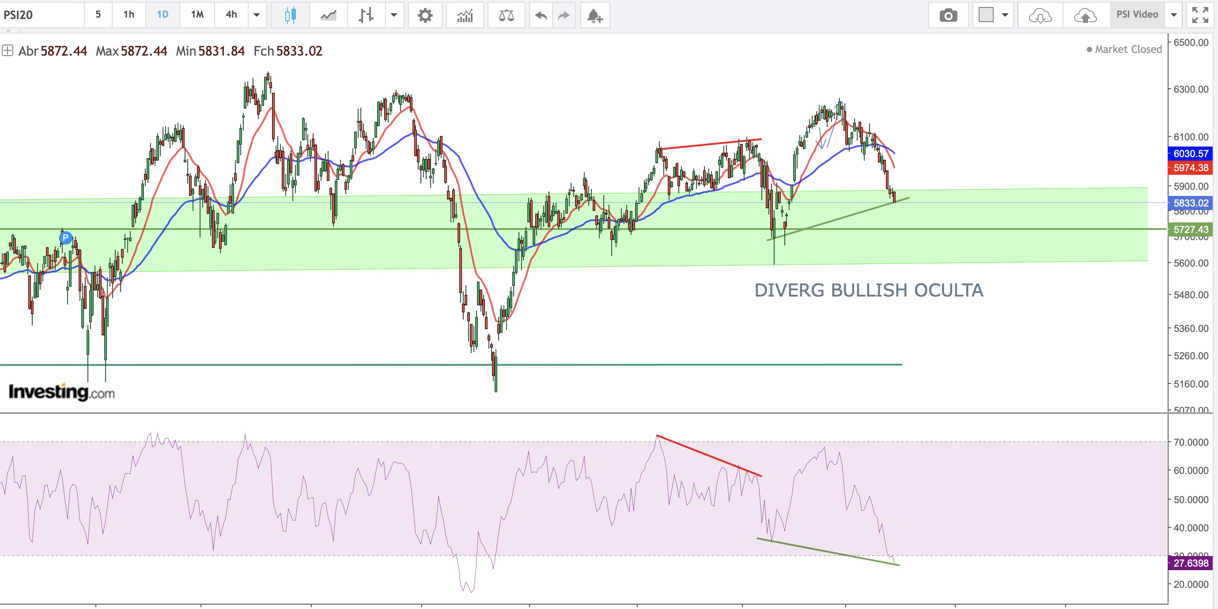Select 4h timeframe

click(x=231, y=15)
